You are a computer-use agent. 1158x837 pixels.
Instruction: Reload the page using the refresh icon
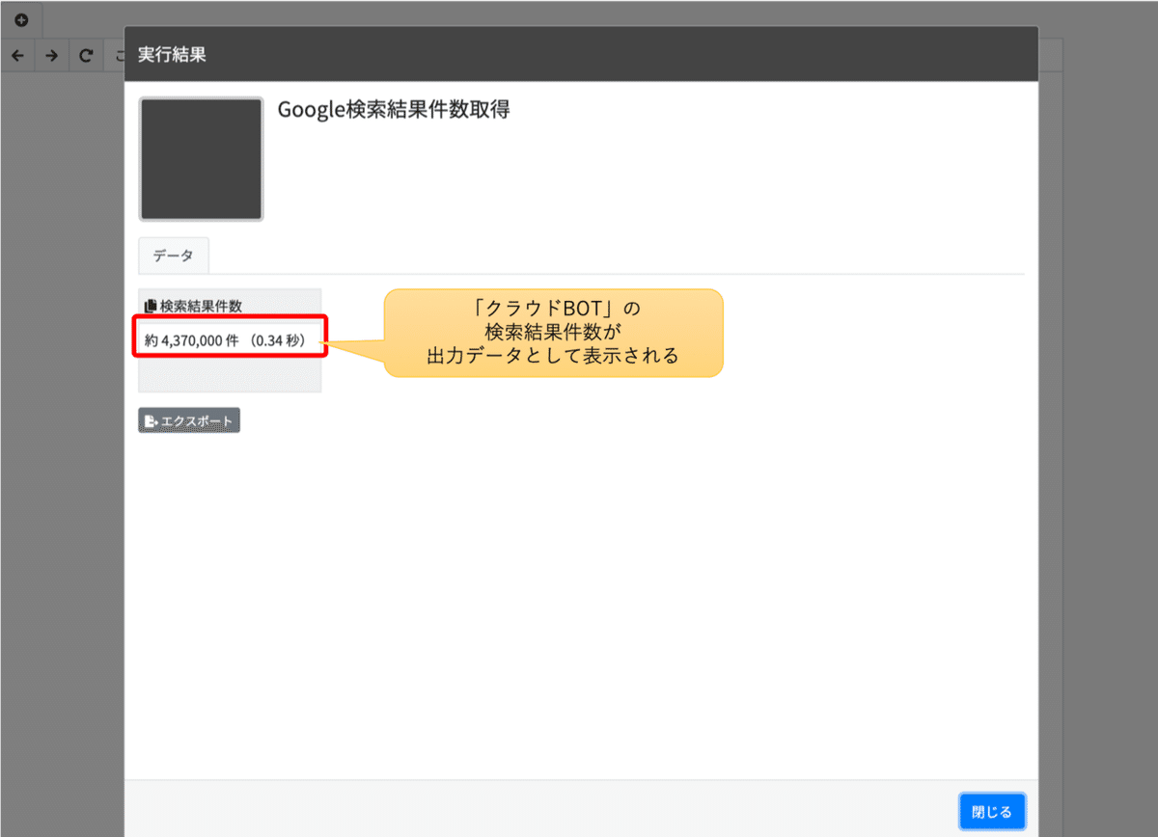coord(86,55)
